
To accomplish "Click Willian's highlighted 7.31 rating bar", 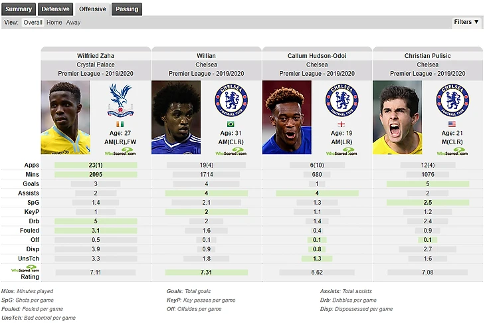I will click(x=207, y=272).
